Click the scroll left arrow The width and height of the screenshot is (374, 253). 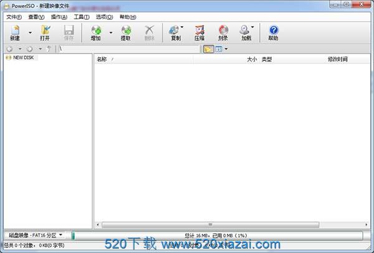98,224
